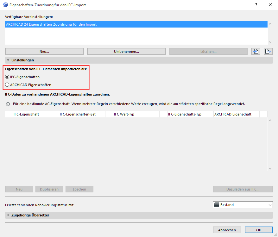Click the preset list scroll-down arrow

(270, 42)
